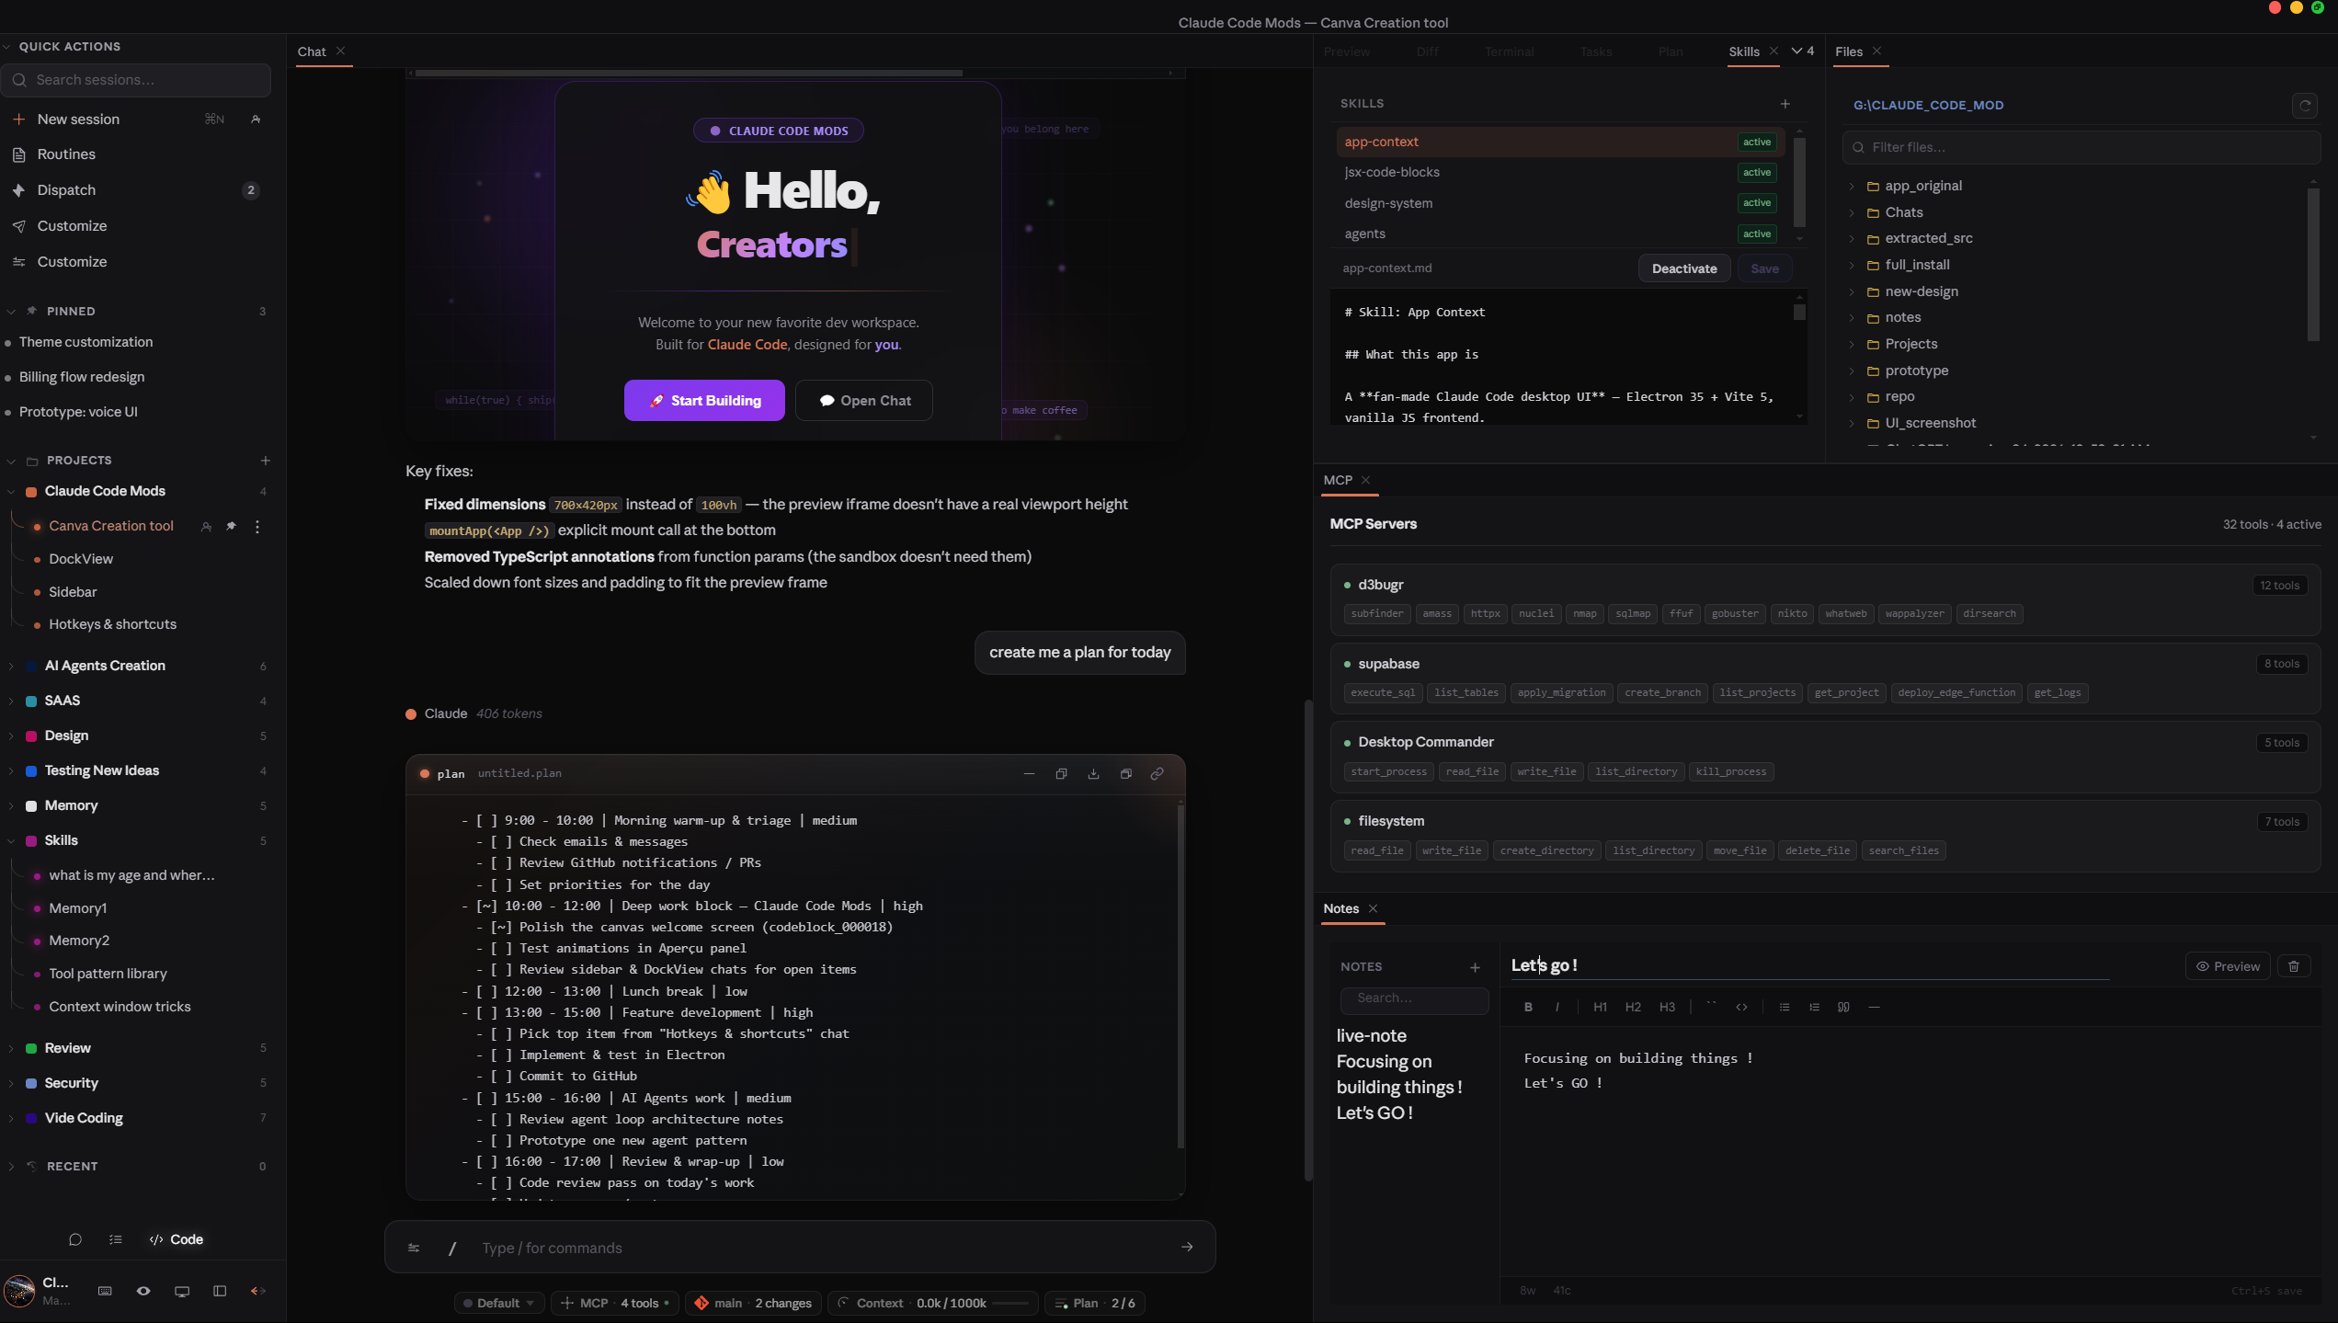This screenshot has width=2338, height=1323.
Task: Toggle the note Preview mode
Action: [2228, 966]
